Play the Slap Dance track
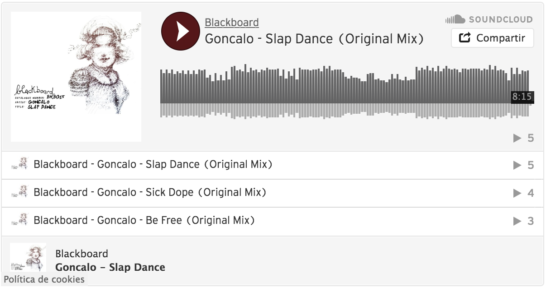 click(180, 31)
